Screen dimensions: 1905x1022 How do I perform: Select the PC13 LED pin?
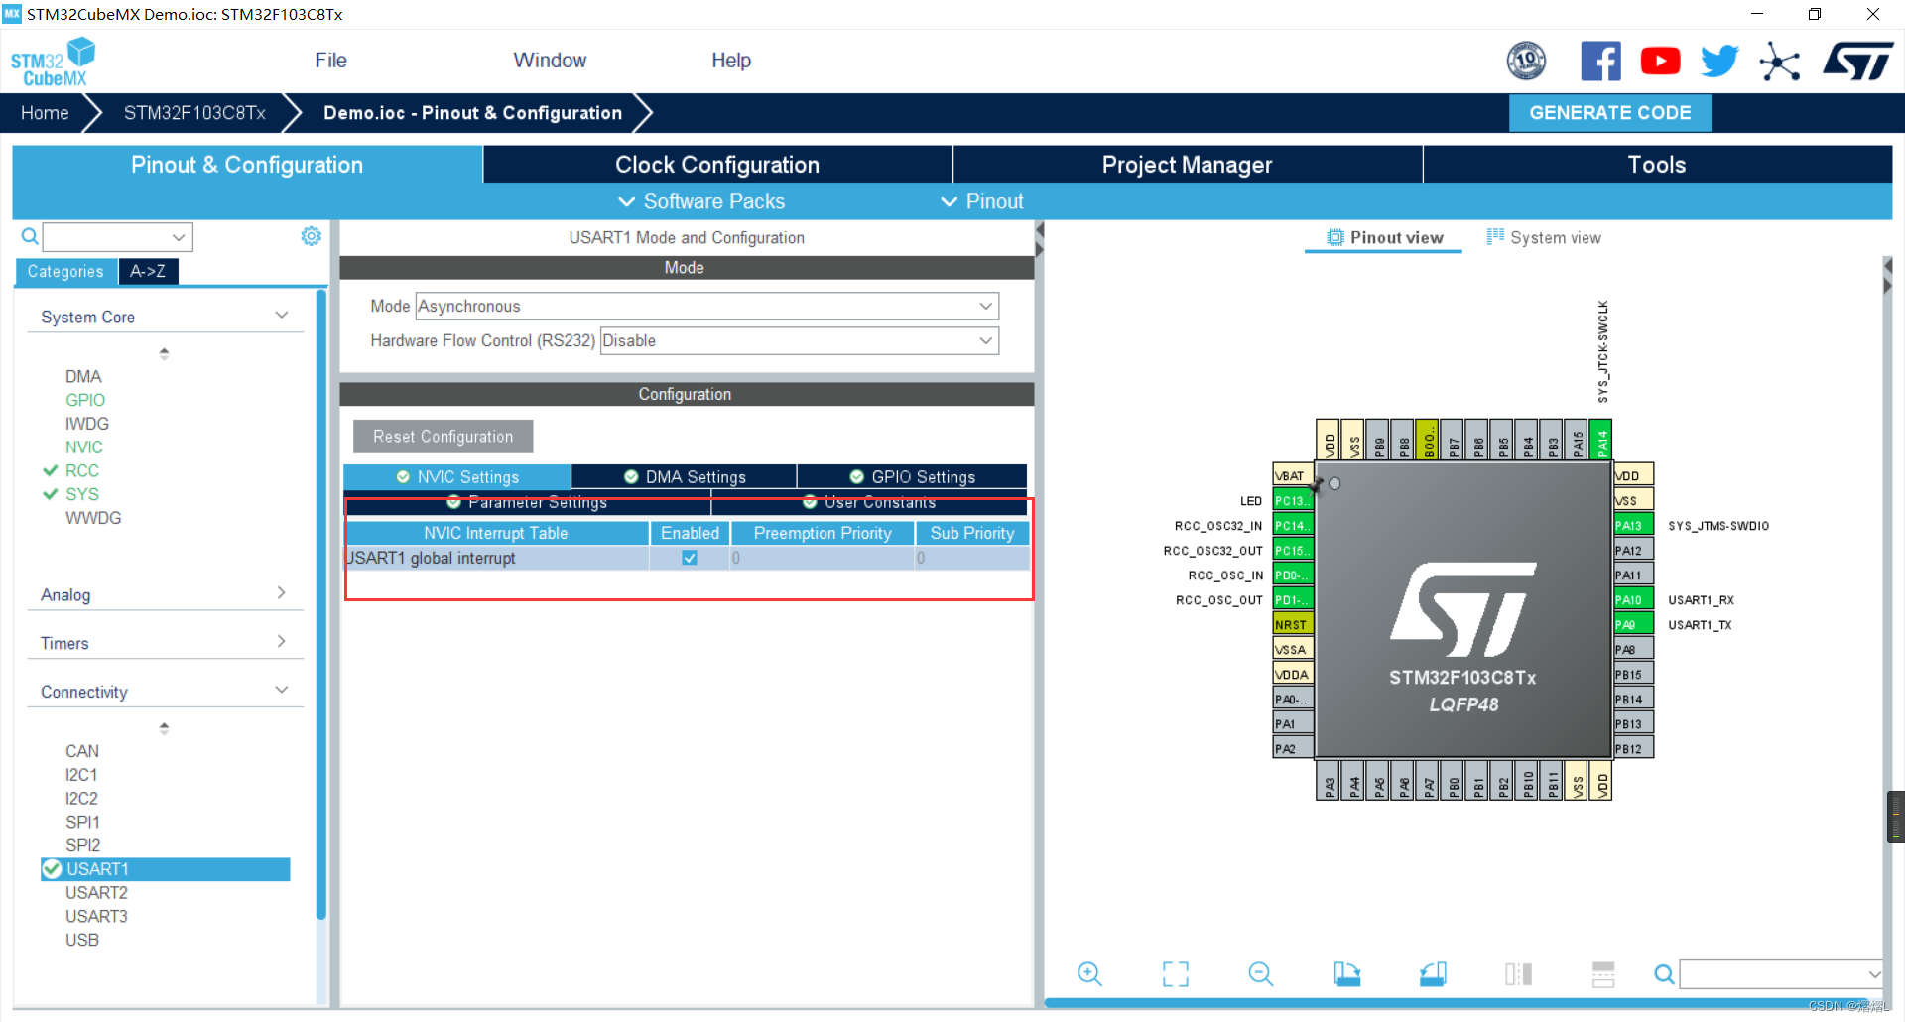(x=1293, y=500)
